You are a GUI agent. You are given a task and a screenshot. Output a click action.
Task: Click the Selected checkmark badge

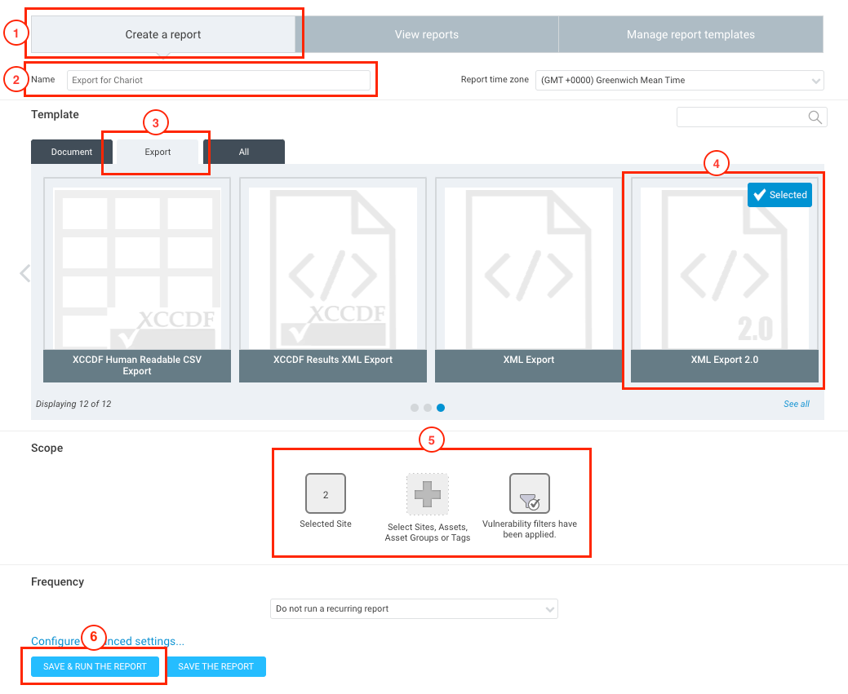click(x=780, y=195)
